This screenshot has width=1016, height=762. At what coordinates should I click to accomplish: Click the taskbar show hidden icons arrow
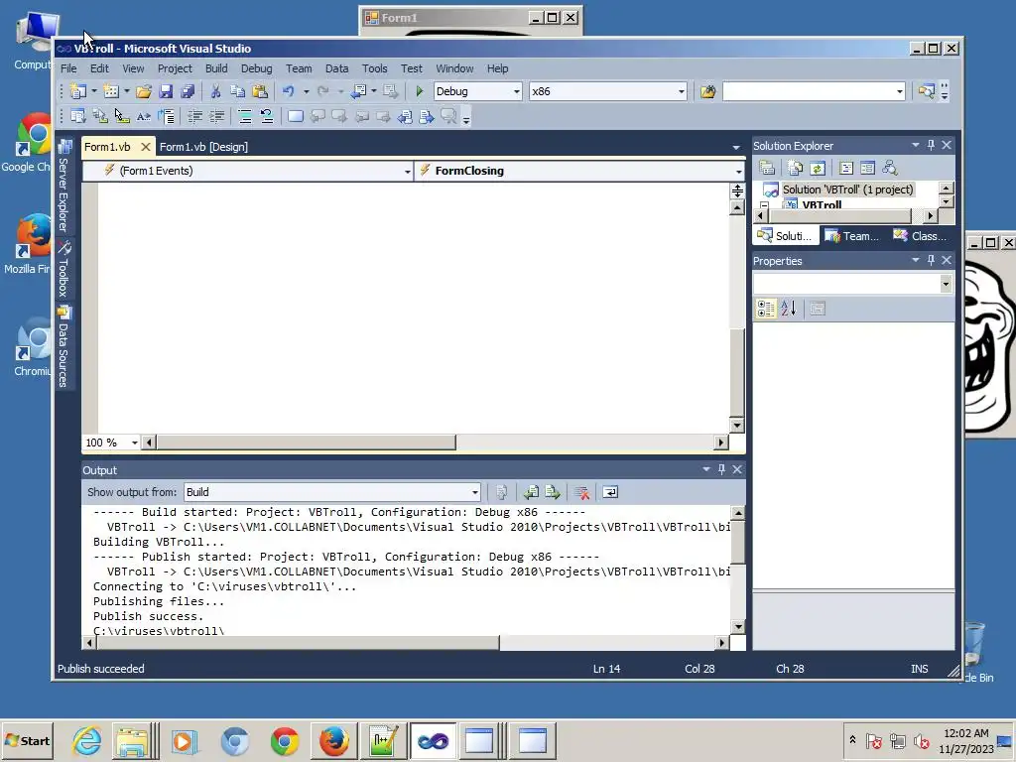point(852,739)
